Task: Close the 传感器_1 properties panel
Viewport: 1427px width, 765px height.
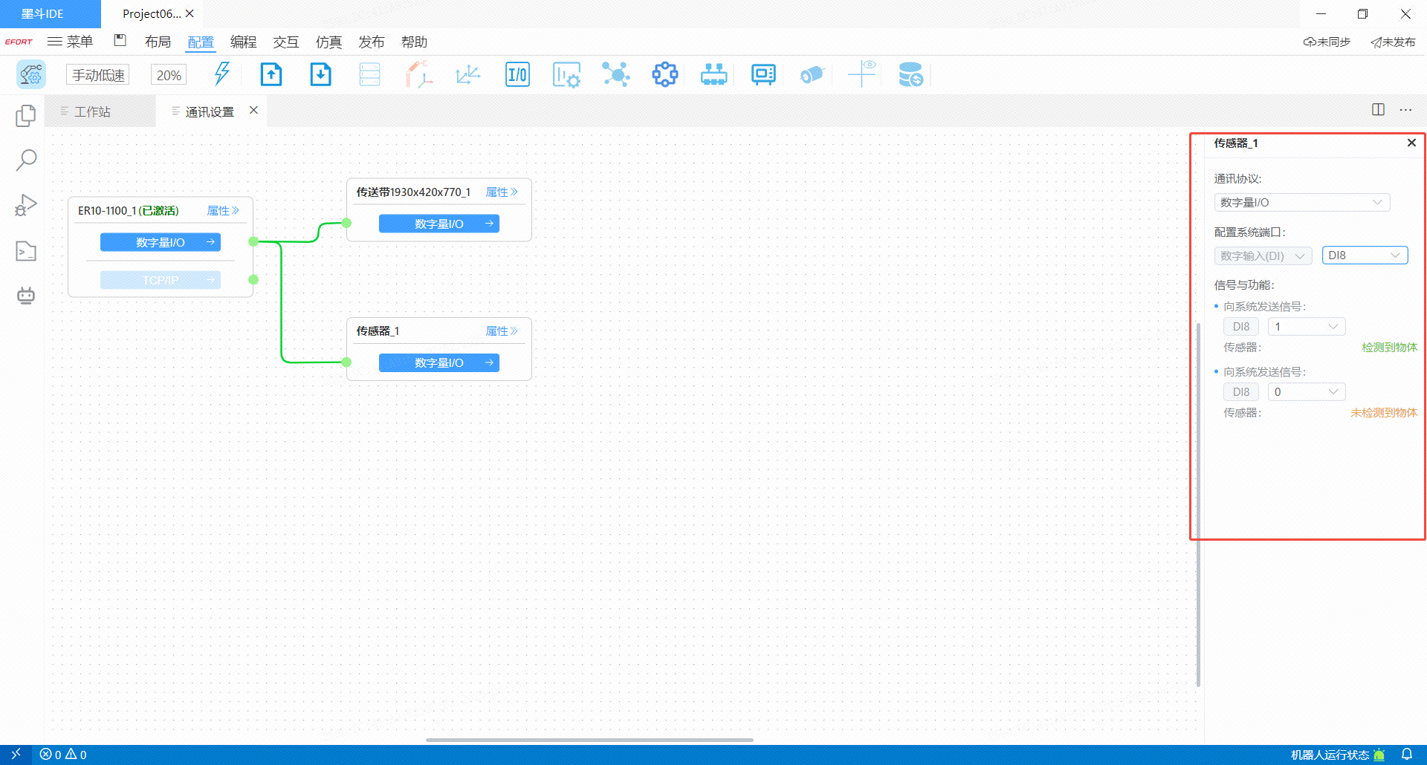Action: [1411, 143]
